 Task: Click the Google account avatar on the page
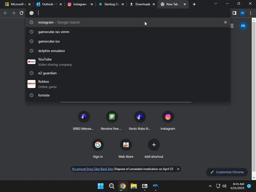243,26
